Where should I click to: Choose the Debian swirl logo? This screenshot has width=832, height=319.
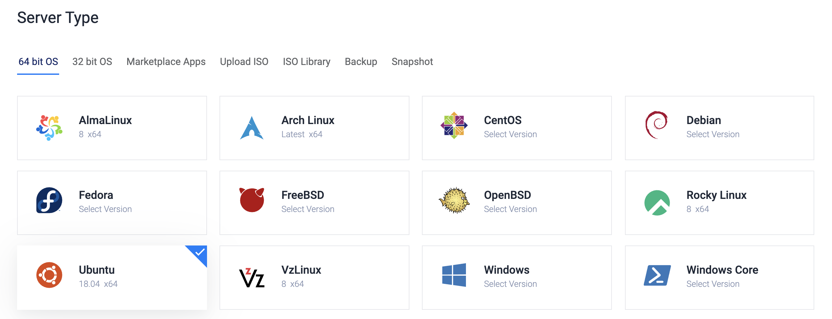[x=657, y=125]
